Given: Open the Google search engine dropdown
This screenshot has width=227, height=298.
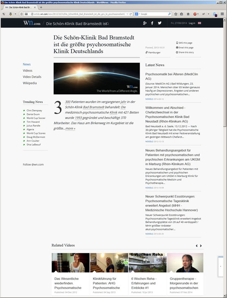Looking at the screenshot, I should pos(138,14).
